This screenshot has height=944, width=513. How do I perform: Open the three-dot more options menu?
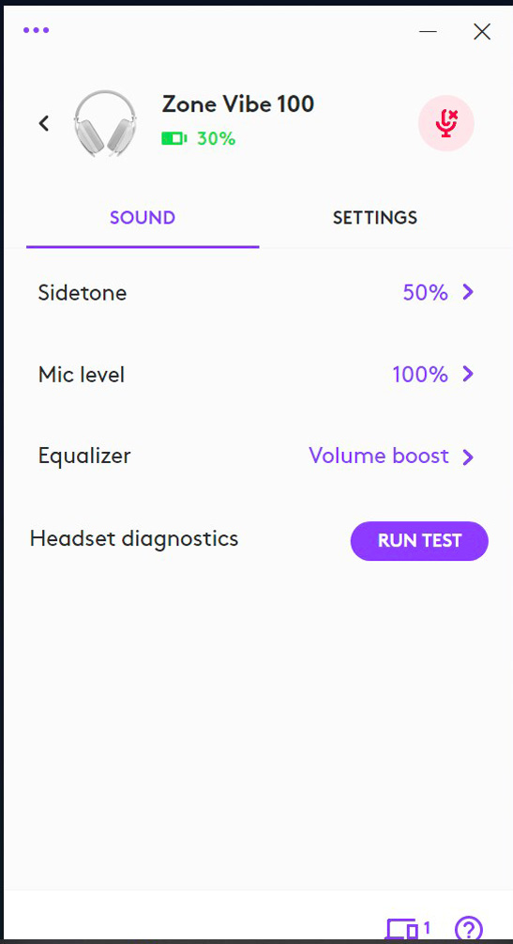click(36, 30)
